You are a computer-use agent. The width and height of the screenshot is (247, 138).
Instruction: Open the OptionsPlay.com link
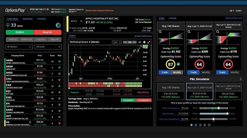[x=234, y=18]
